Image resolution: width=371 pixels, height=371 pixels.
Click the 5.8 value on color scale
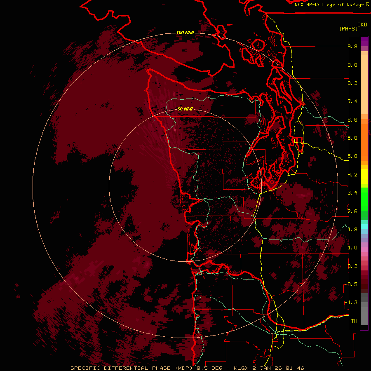352,138
